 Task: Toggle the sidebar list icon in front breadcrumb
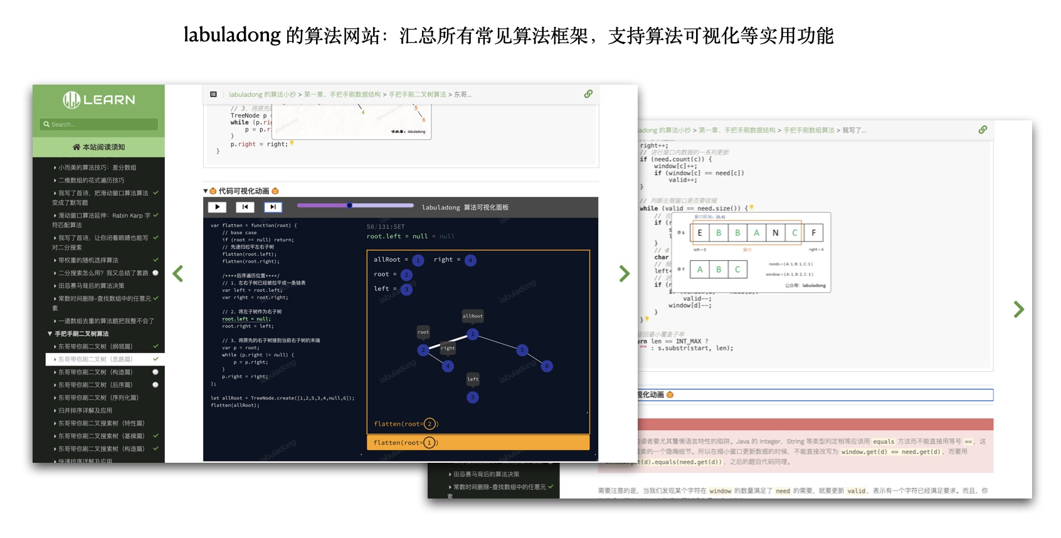pos(213,94)
